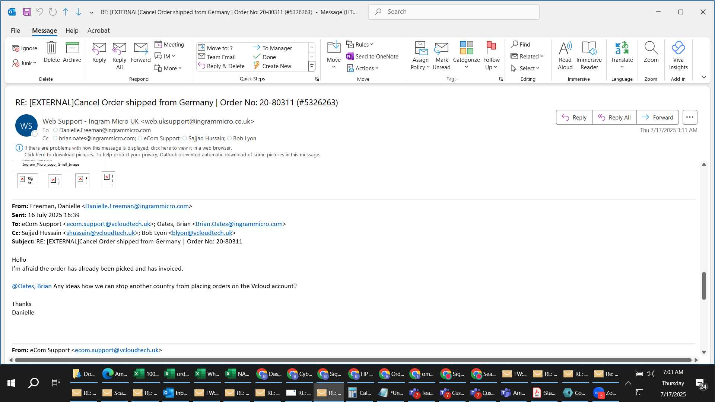Click the Ignore conversation icon

point(25,48)
